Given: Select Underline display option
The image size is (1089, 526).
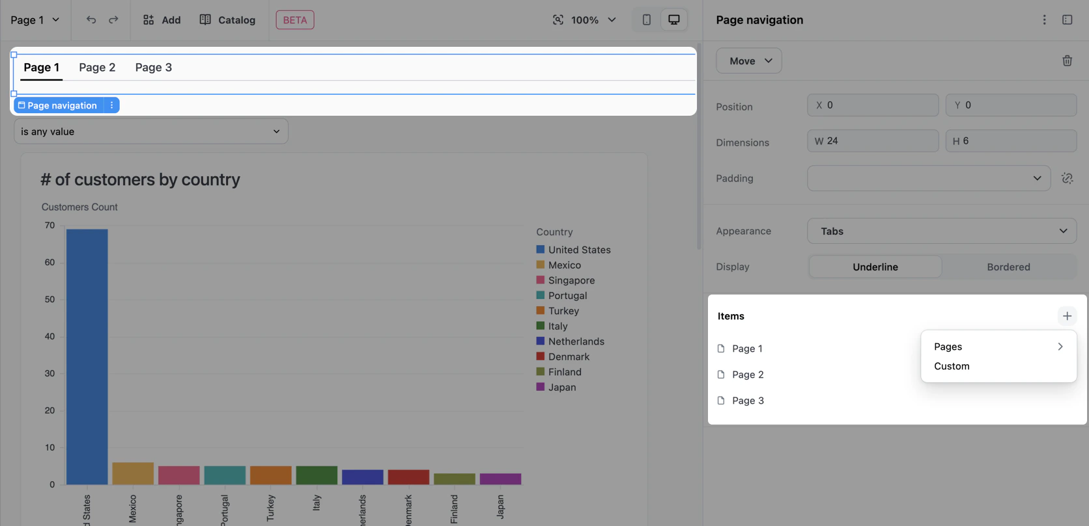Looking at the screenshot, I should coord(875,267).
